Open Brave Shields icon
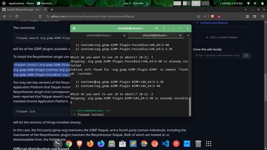The width and height of the screenshot is (267, 150). pos(212,17)
